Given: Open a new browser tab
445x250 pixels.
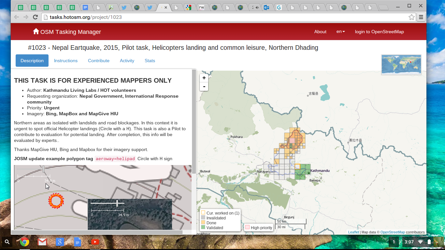Looking at the screenshot, I should [x=384, y=7].
